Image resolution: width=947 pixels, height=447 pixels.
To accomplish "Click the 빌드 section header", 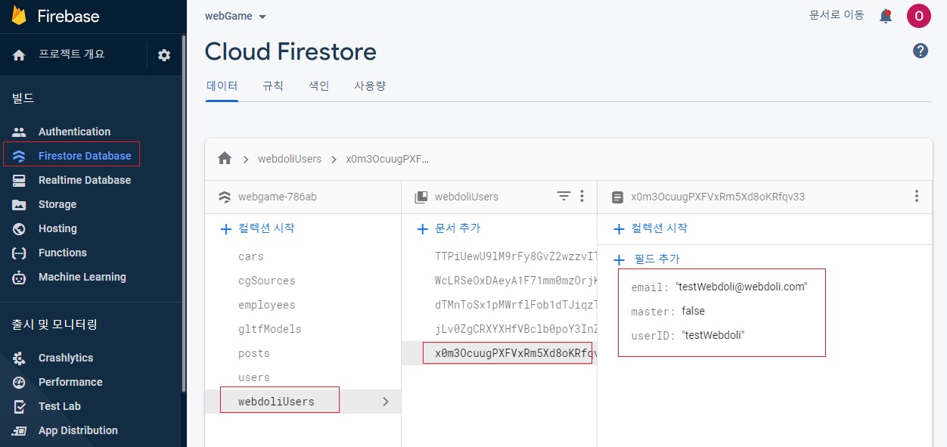I will coord(23,98).
